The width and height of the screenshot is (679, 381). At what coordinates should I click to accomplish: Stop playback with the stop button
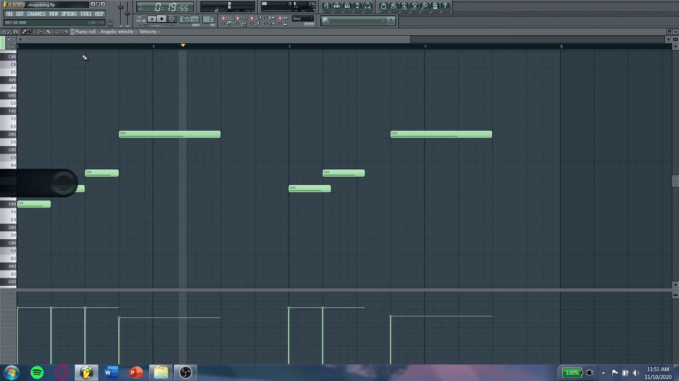[162, 19]
